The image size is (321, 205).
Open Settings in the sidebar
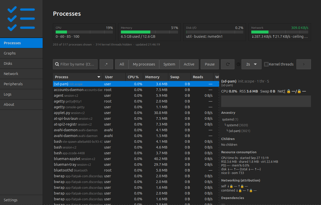[21, 200]
